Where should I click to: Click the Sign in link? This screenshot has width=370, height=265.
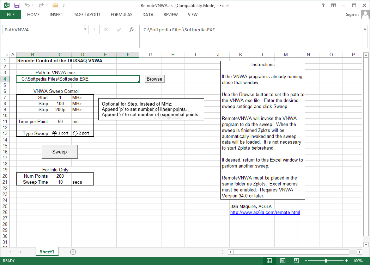pyautogui.click(x=352, y=14)
